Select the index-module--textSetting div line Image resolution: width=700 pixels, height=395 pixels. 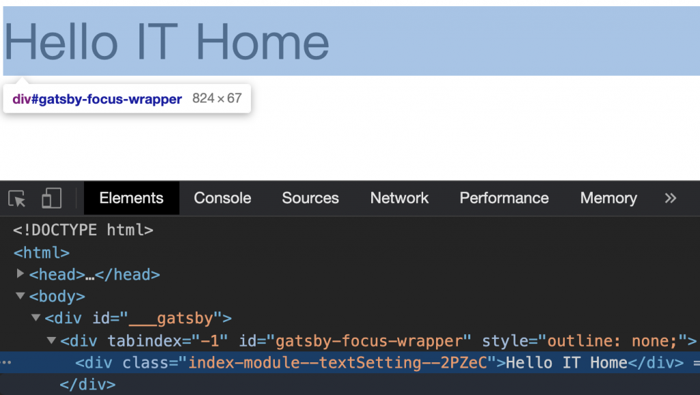tap(350, 362)
